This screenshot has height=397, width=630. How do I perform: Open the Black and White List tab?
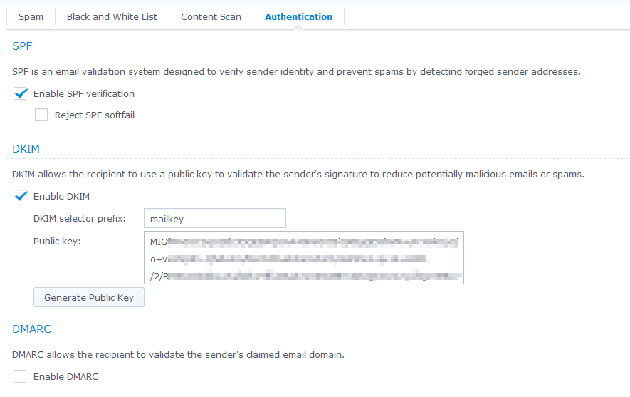click(x=112, y=16)
